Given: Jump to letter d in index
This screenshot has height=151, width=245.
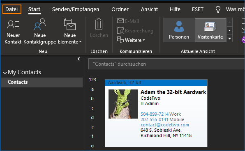Looking at the screenshot, I should click(x=92, y=117).
